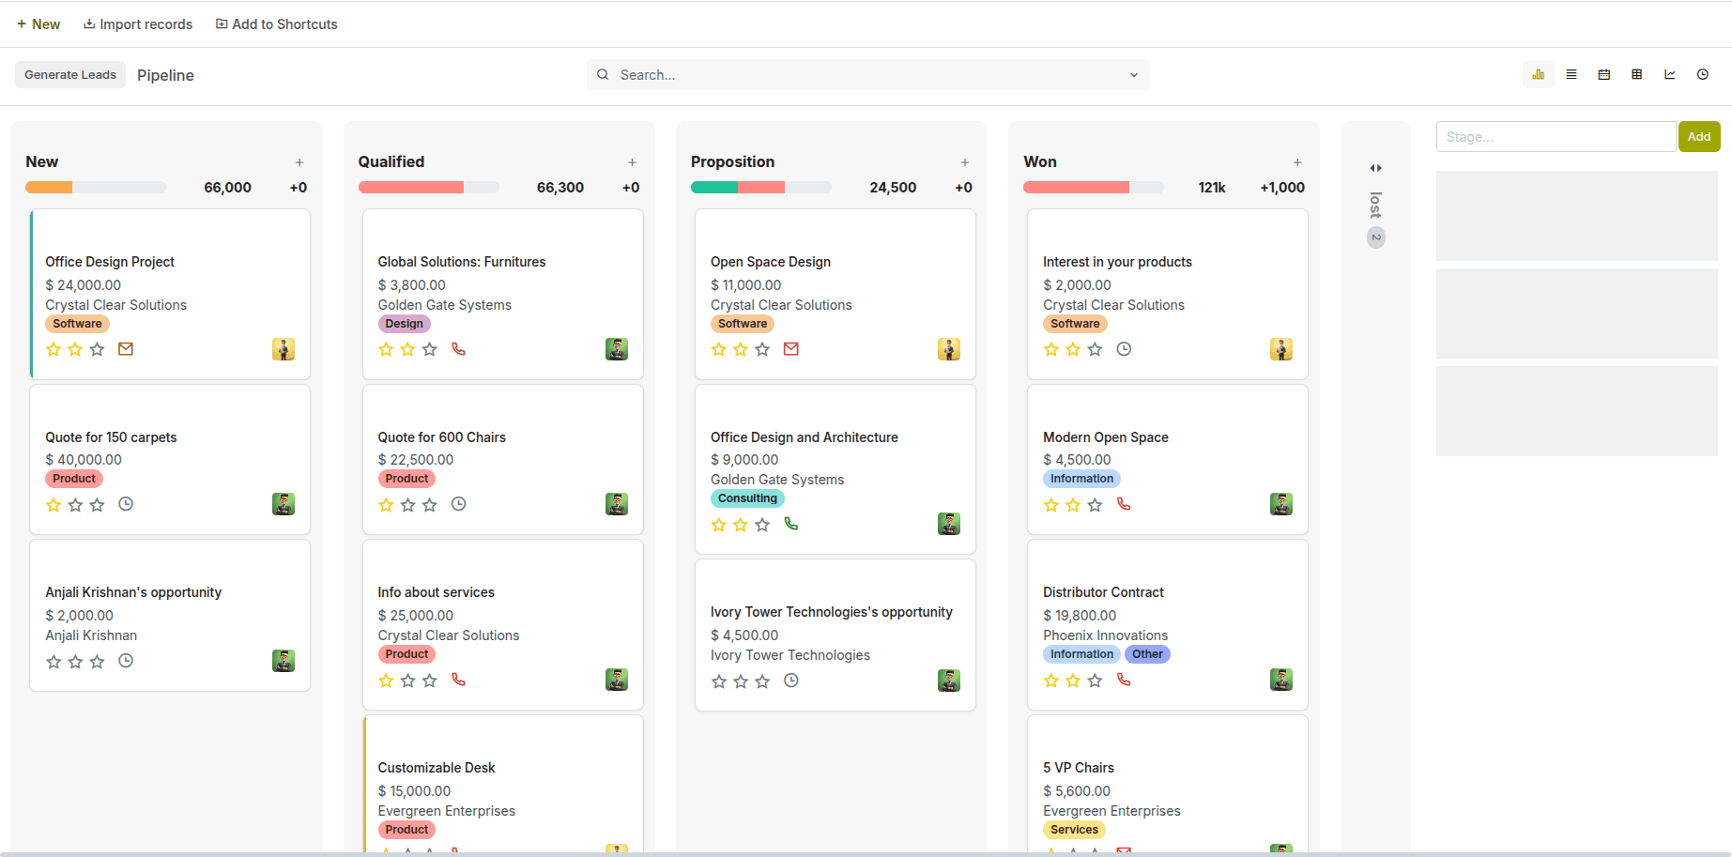
Task: Switch to the pivot table view
Action: pyautogui.click(x=1636, y=75)
